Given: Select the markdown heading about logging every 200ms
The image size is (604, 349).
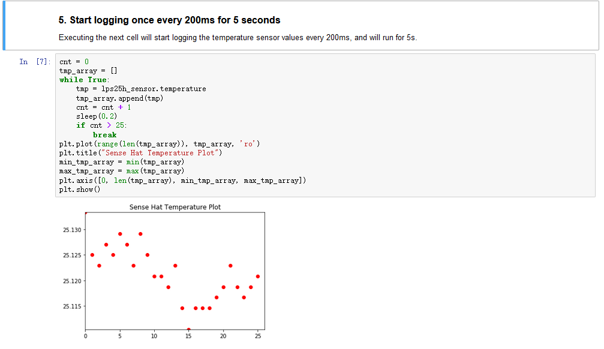Looking at the screenshot, I should pyautogui.click(x=169, y=20).
